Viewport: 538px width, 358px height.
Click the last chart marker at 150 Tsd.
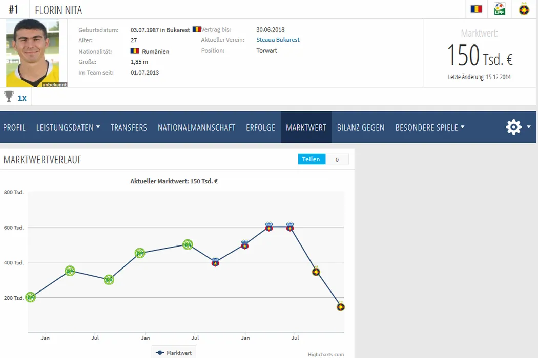click(x=341, y=307)
